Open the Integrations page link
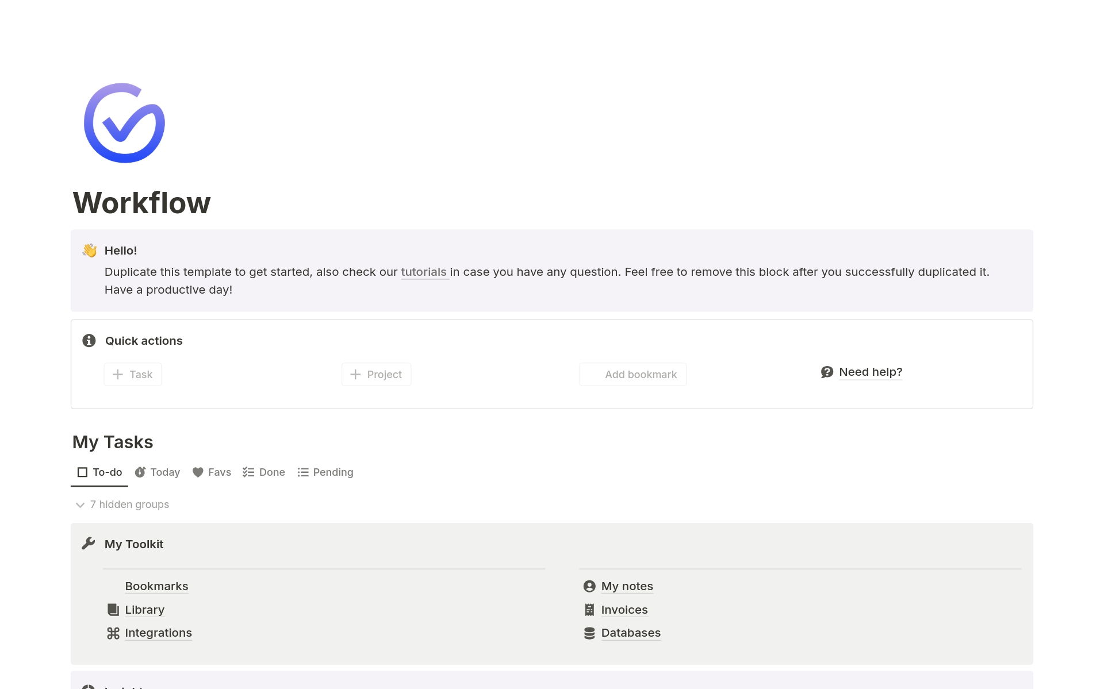1104x689 pixels. (158, 633)
